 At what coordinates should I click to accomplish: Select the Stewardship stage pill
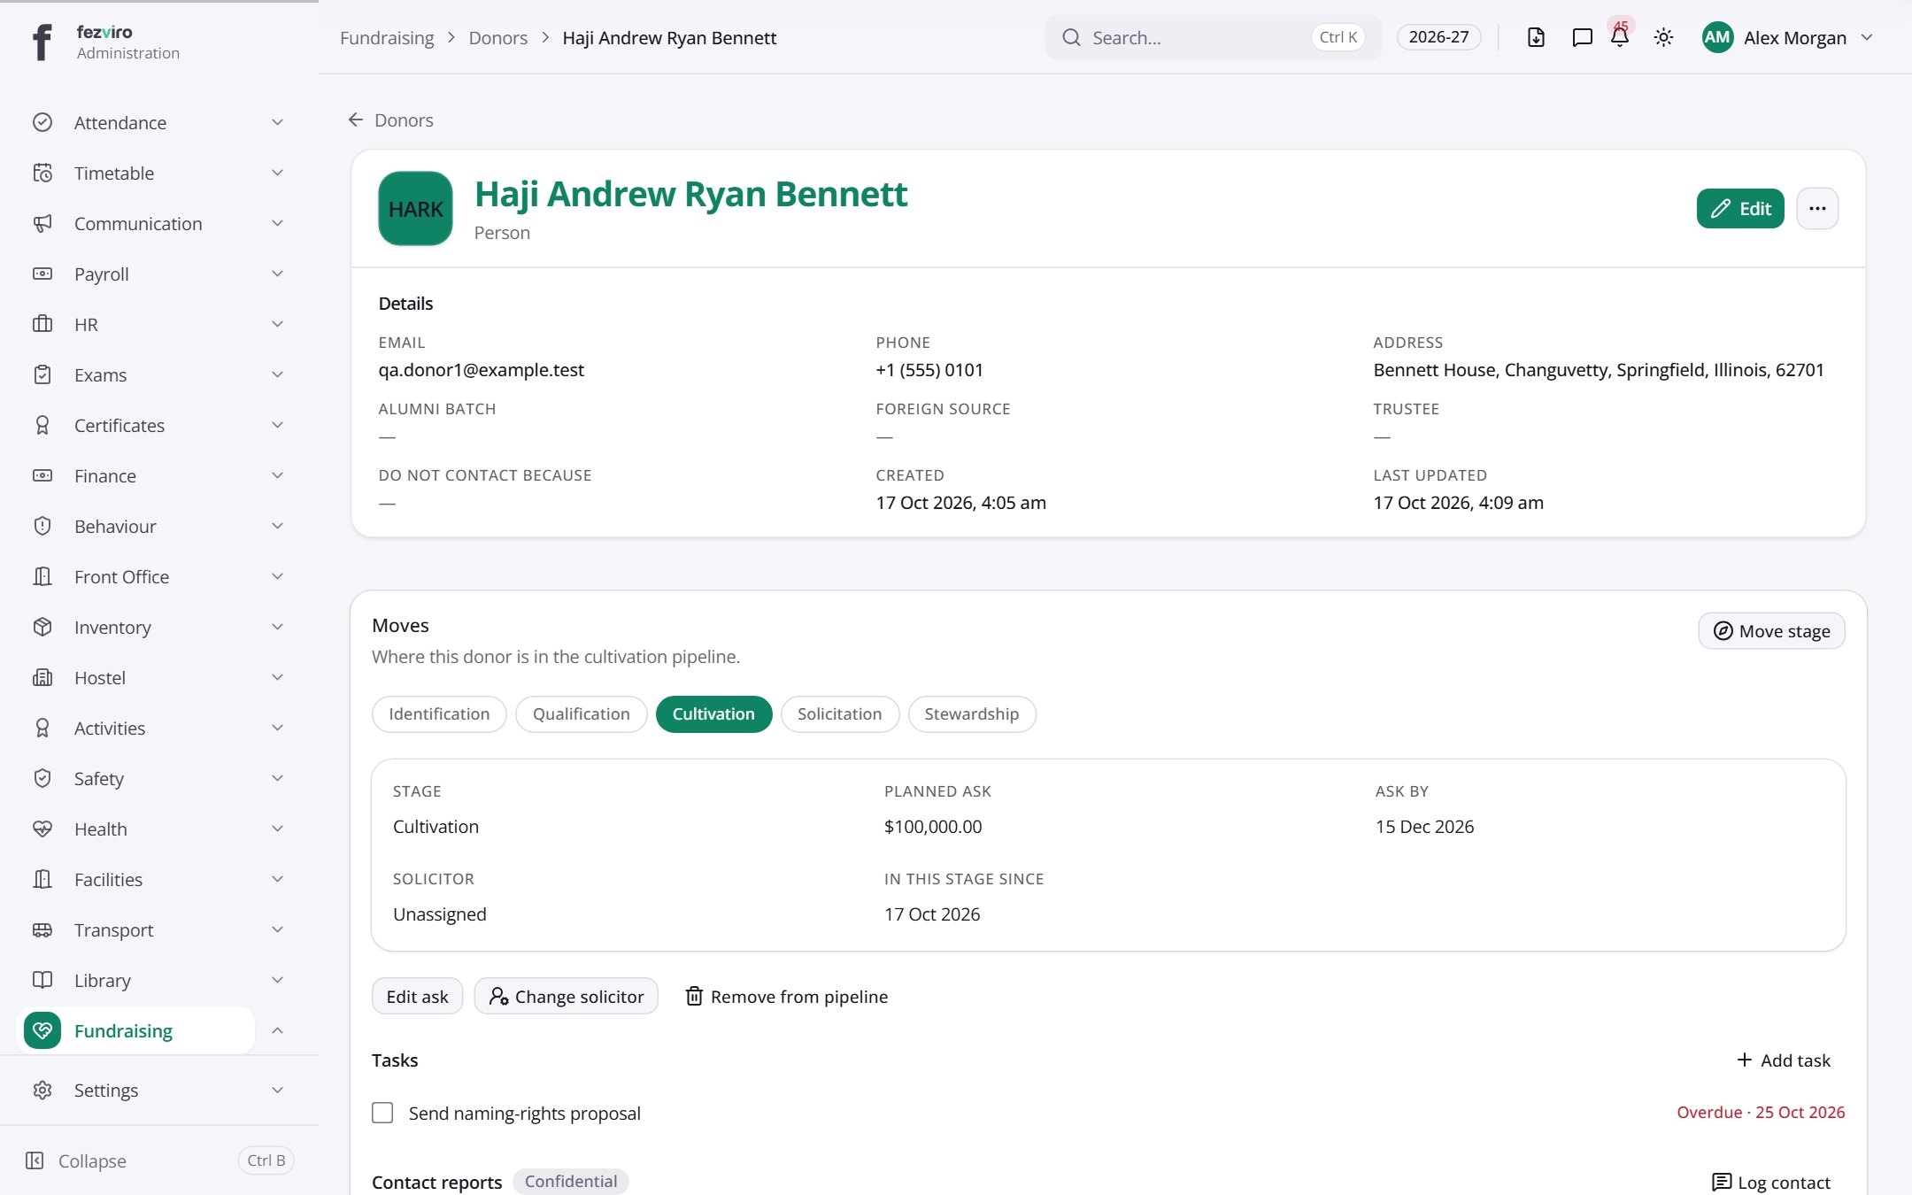(x=972, y=713)
